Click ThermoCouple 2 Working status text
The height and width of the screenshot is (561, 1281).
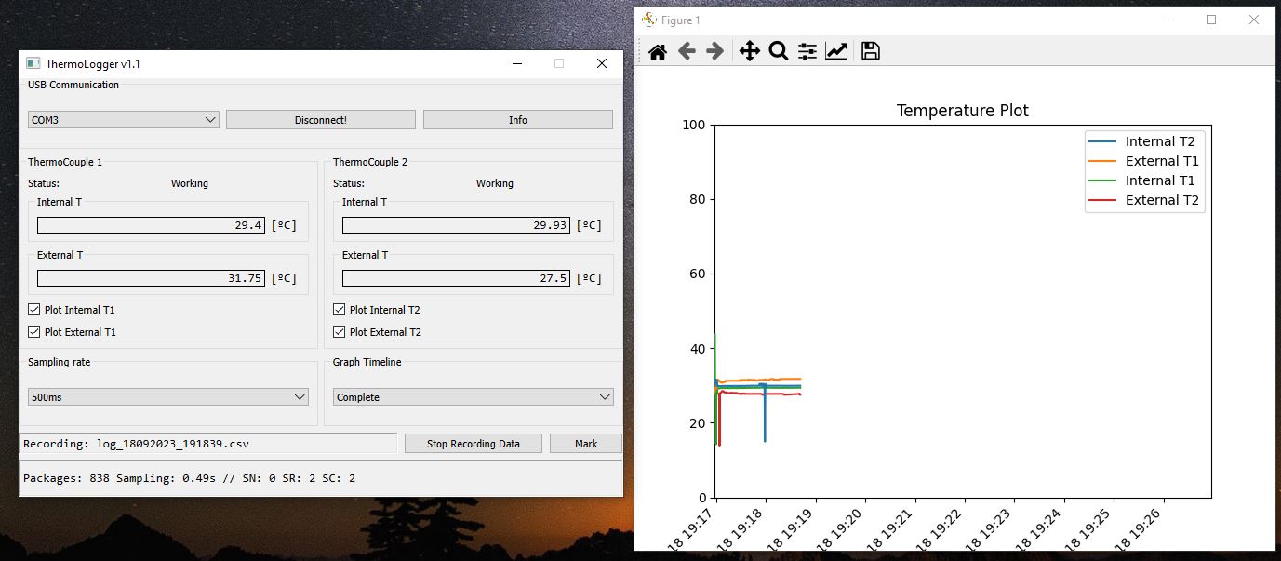coord(495,183)
